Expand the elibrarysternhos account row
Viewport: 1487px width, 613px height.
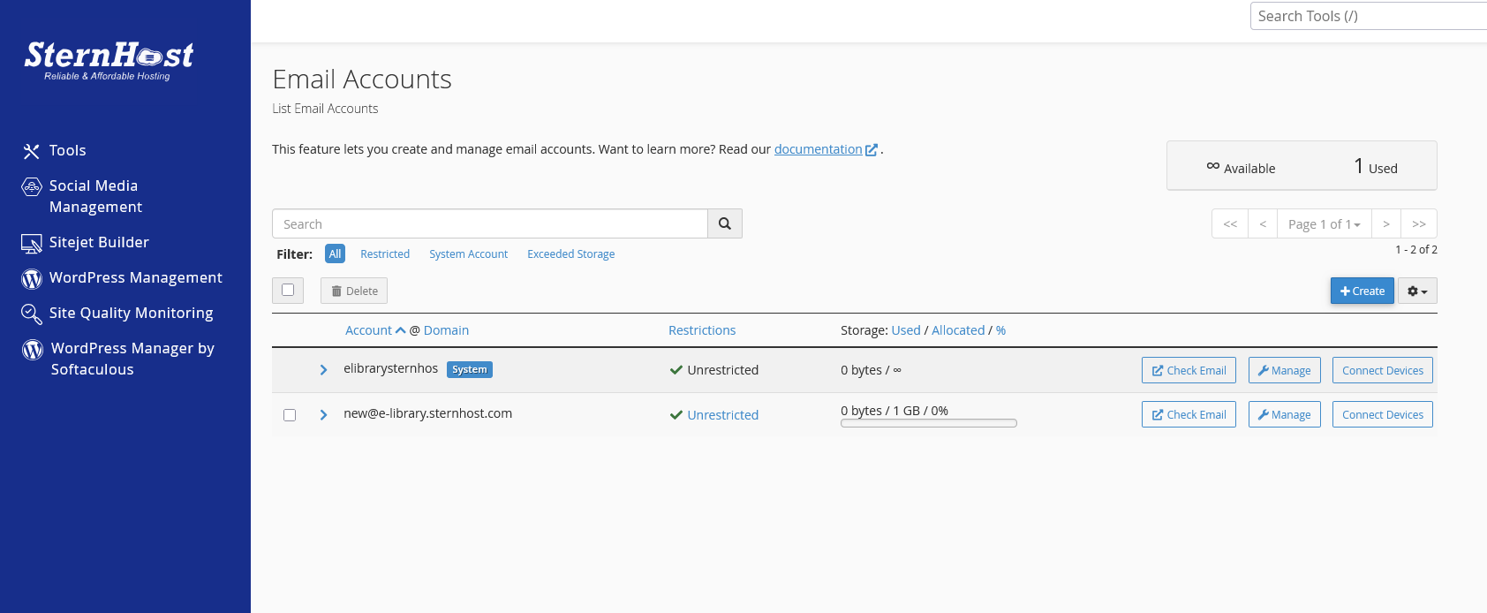coord(323,370)
